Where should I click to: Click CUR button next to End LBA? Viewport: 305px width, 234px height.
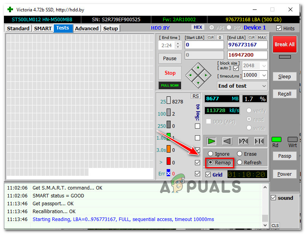(252, 37)
